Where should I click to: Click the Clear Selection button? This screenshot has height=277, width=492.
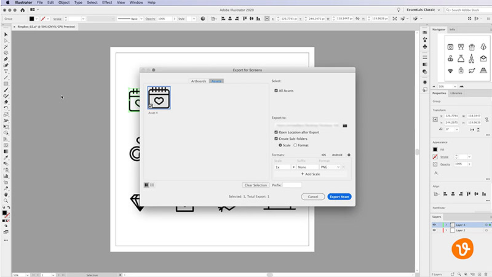click(255, 185)
